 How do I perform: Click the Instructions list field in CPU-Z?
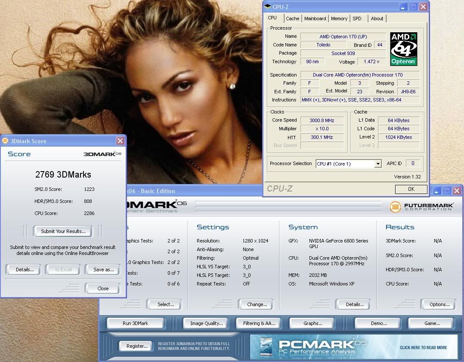pyautogui.click(x=360, y=100)
